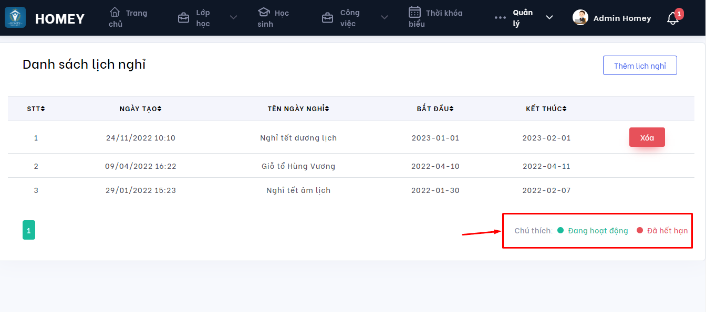Click the HOMEY logo icon
Screen dimensions: 706x312
pyautogui.click(x=15, y=18)
